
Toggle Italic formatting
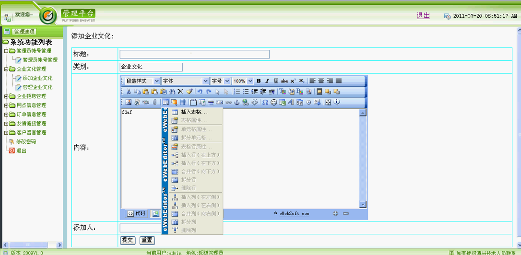click(x=267, y=81)
